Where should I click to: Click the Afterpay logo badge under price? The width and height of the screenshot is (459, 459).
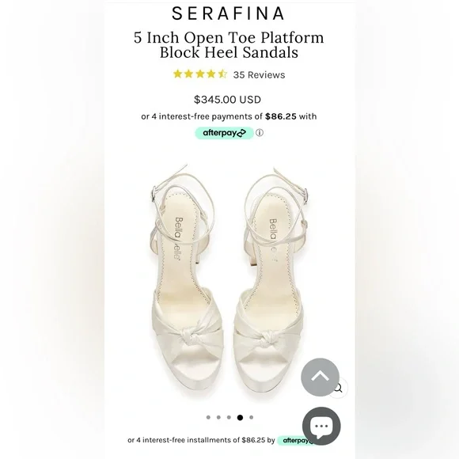[224, 133]
